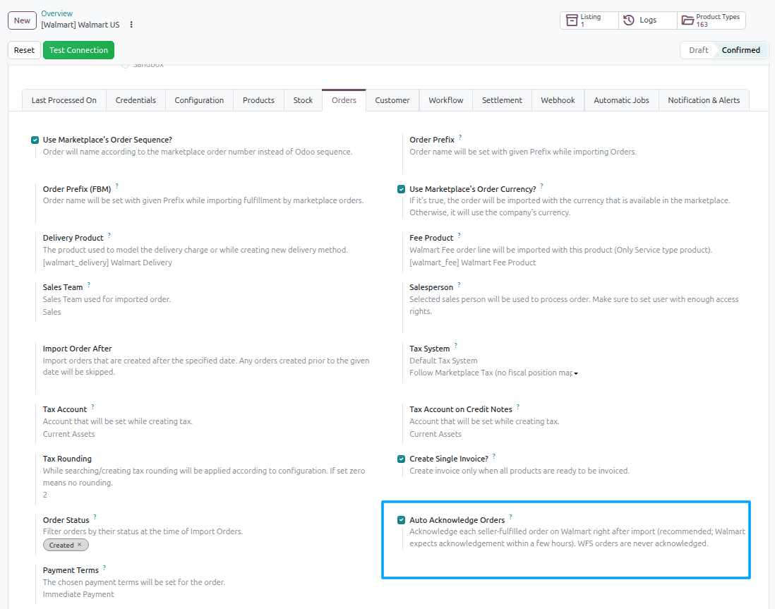Show help tooltip for Sales Team
775x609 pixels.
tap(88, 284)
